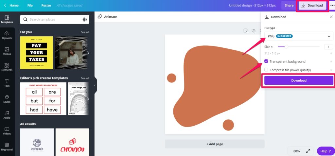
Task: Open the Text sidebar tab
Action: (x=7, y=83)
